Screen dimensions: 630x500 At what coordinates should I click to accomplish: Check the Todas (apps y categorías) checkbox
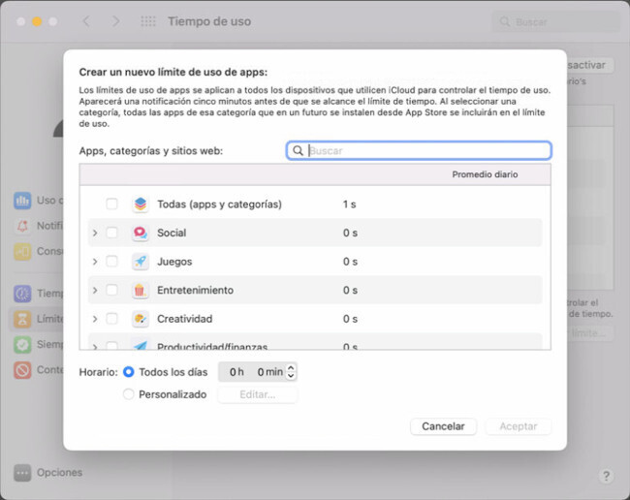[111, 204]
